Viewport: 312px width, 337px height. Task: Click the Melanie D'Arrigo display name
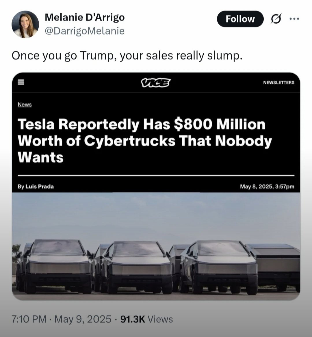coord(85,17)
